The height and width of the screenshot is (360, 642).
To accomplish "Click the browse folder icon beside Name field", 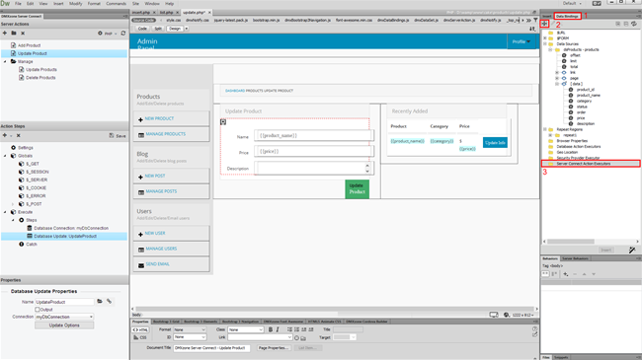I will click(x=100, y=302).
